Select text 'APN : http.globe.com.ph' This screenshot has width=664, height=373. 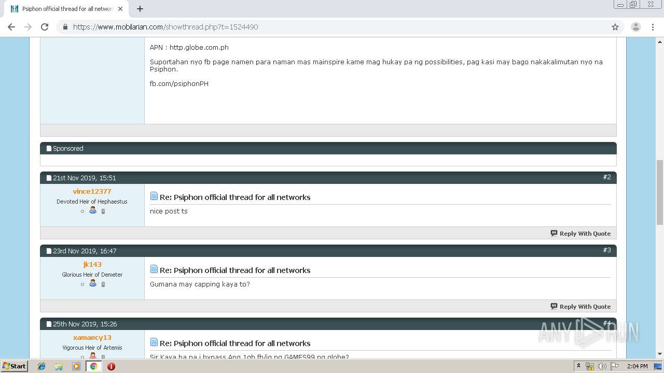click(x=189, y=48)
